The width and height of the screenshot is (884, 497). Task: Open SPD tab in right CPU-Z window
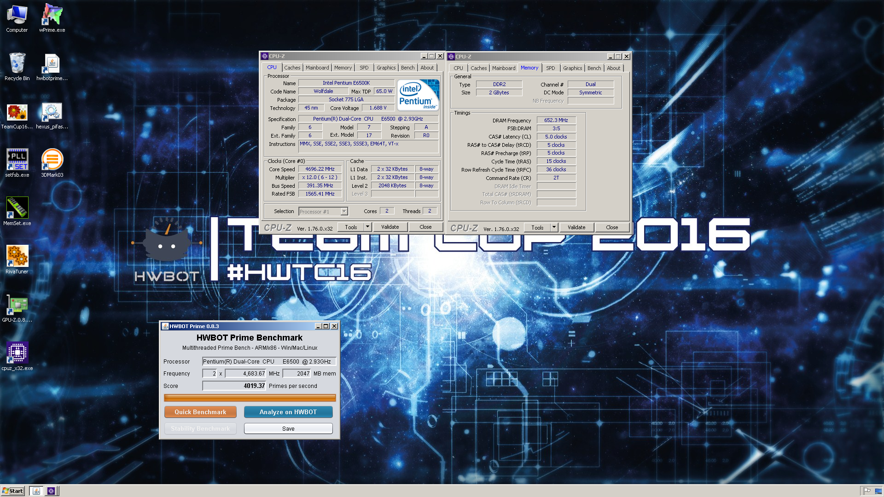click(551, 68)
